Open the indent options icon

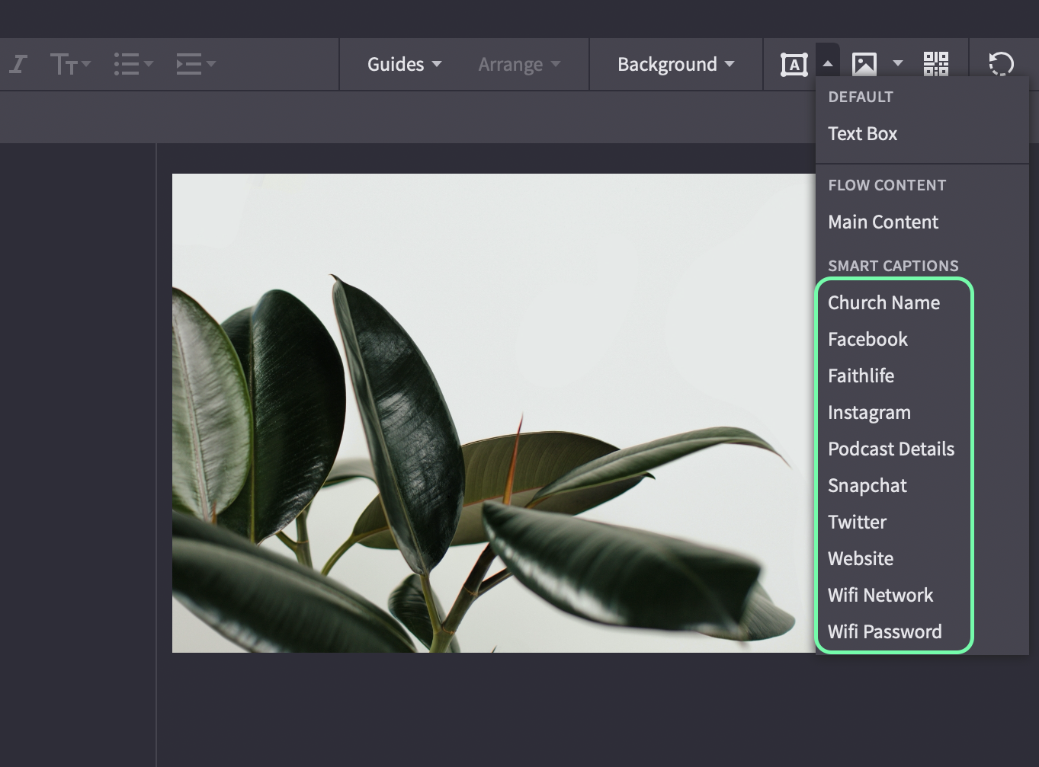click(x=195, y=64)
